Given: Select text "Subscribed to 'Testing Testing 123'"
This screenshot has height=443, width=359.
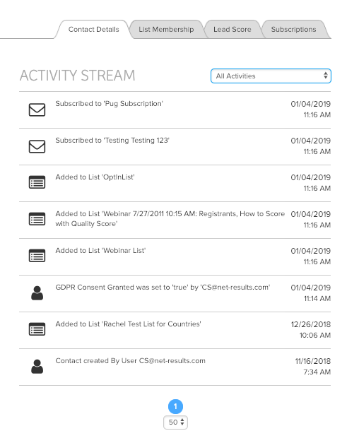Looking at the screenshot, I should coord(112,141).
